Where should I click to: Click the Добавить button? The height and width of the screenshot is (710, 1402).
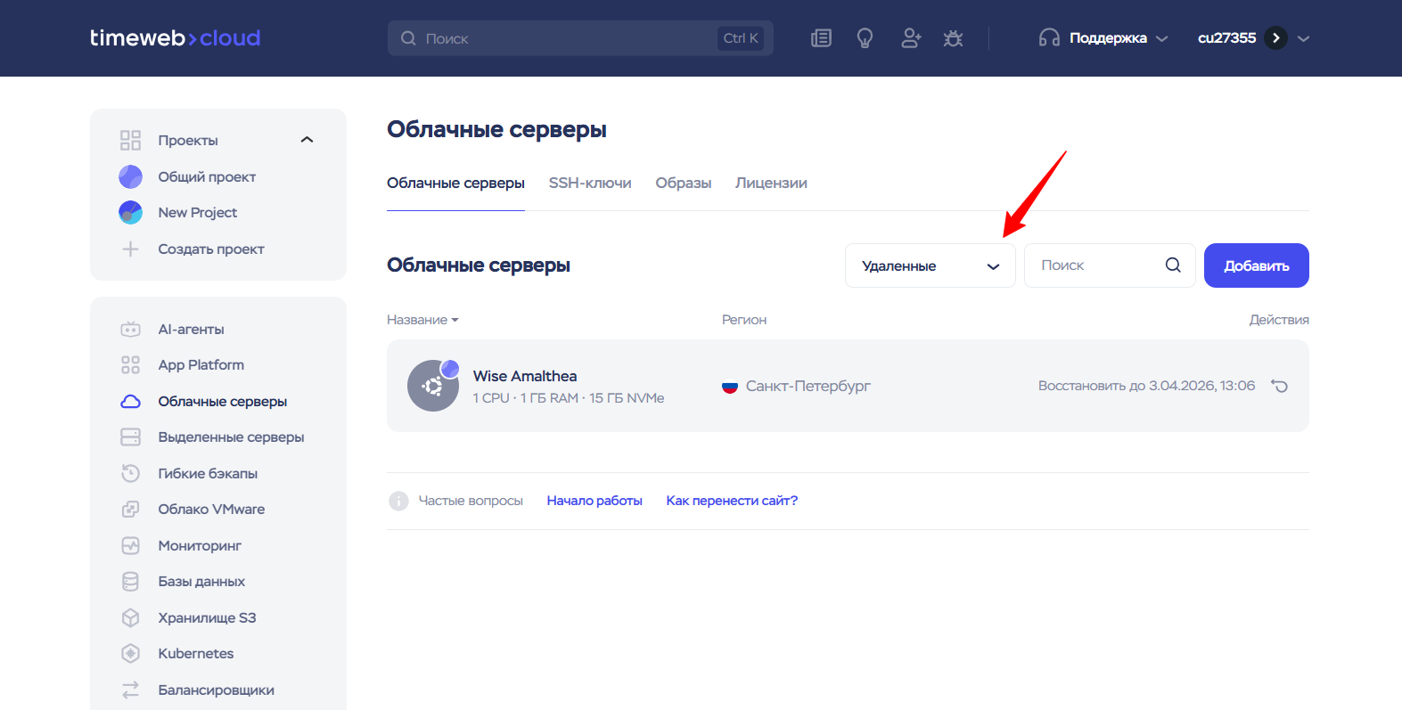pyautogui.click(x=1256, y=265)
